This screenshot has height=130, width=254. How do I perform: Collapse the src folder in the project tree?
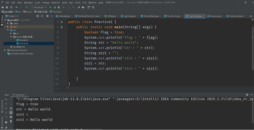8,30
